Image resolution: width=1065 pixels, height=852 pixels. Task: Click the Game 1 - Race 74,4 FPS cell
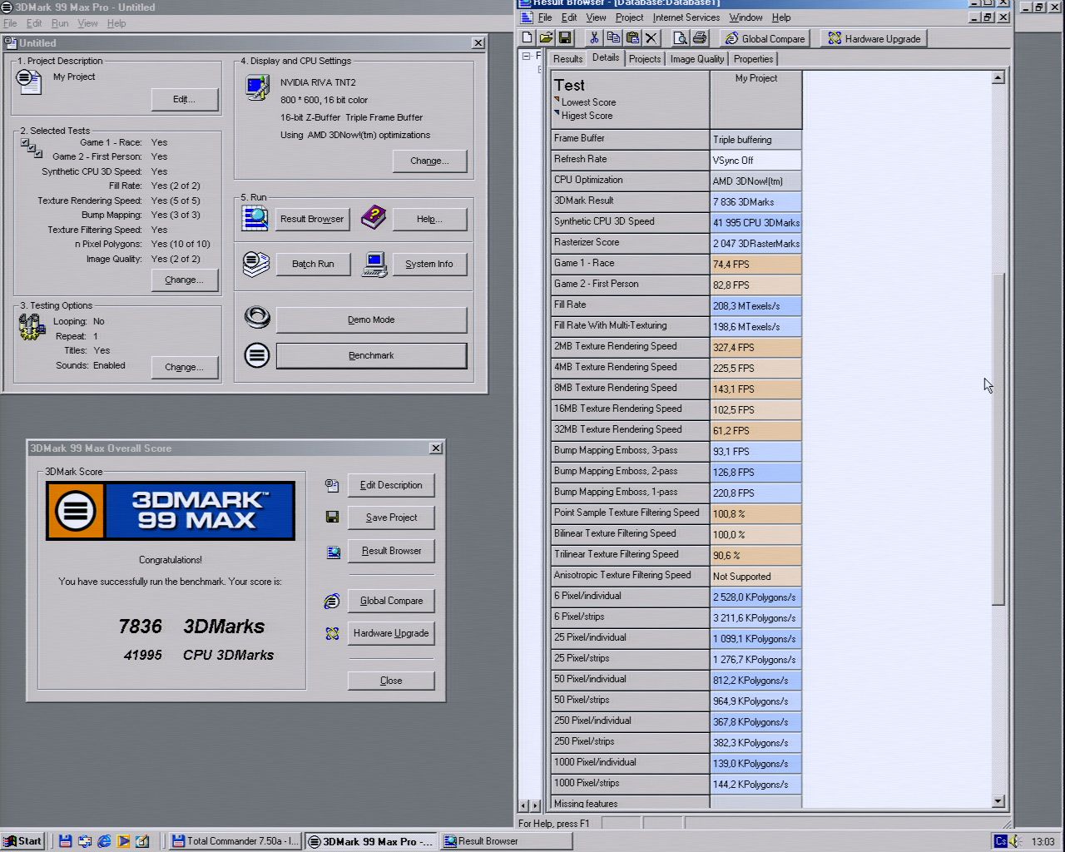pyautogui.click(x=756, y=264)
